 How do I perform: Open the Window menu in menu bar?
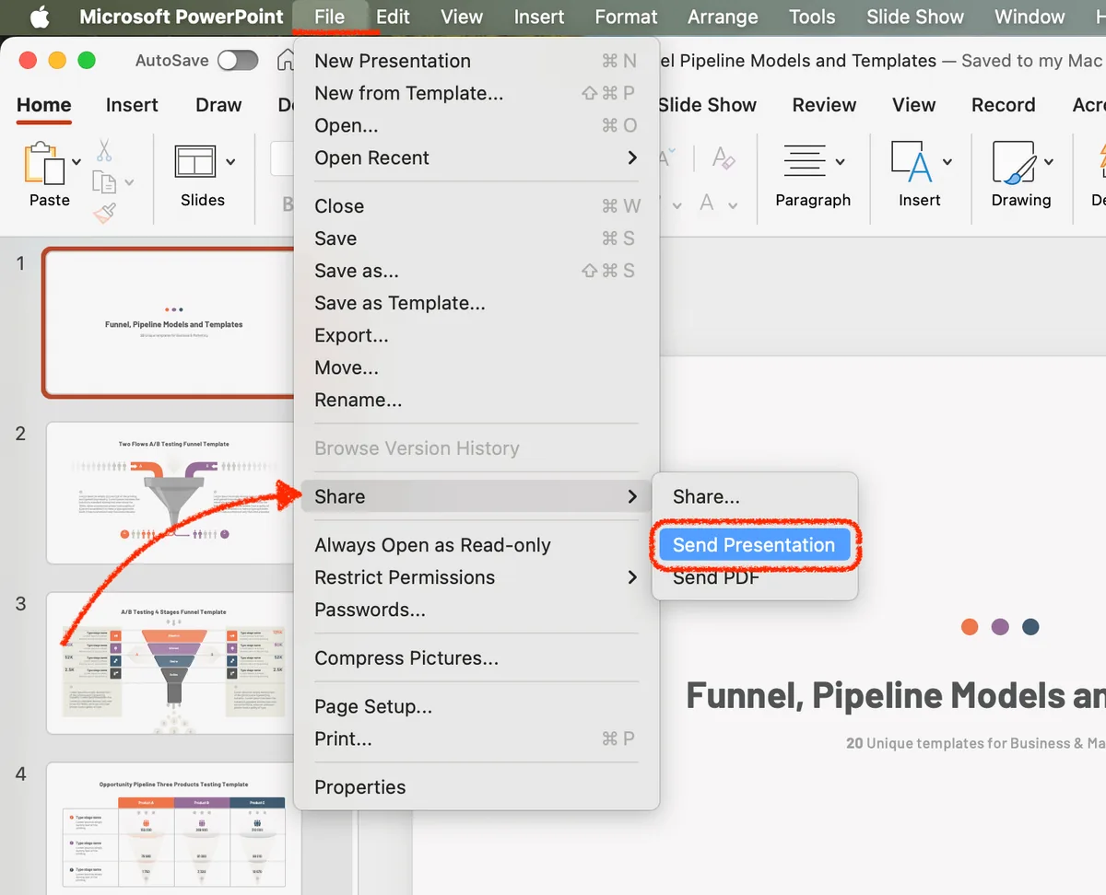(1030, 17)
